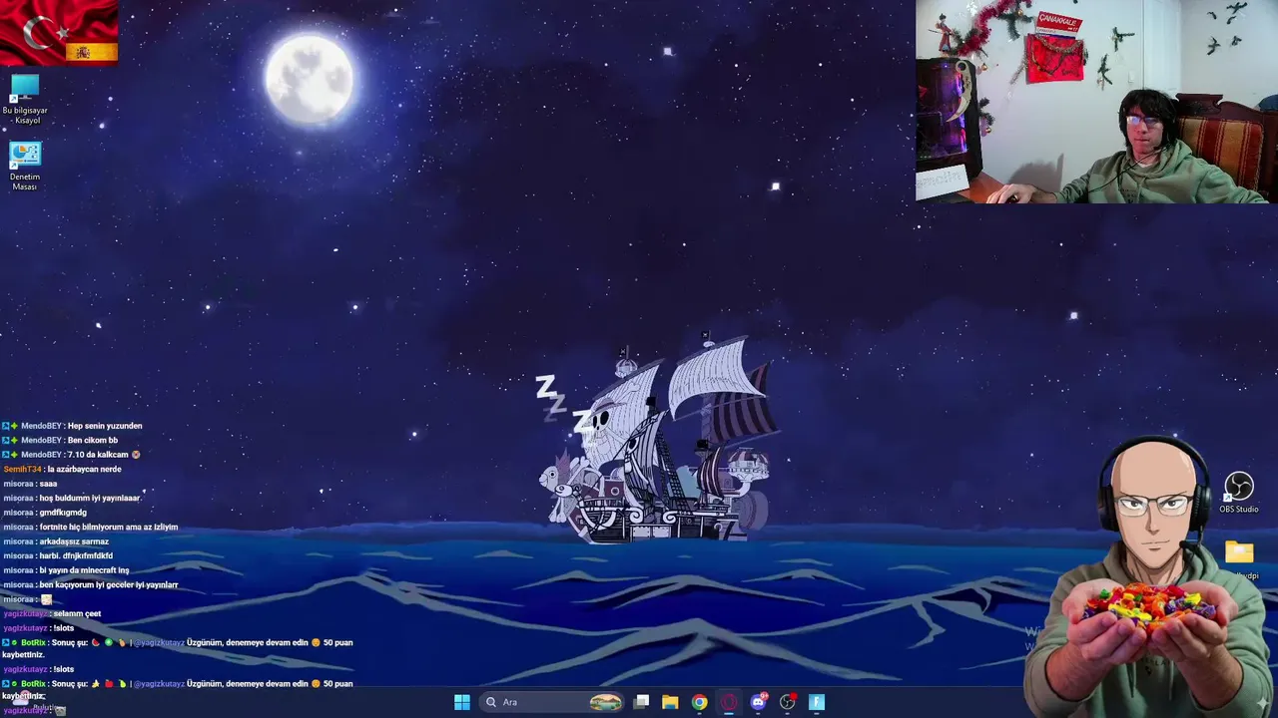Open Task View from the taskbar
The image size is (1278, 718).
[x=642, y=702]
